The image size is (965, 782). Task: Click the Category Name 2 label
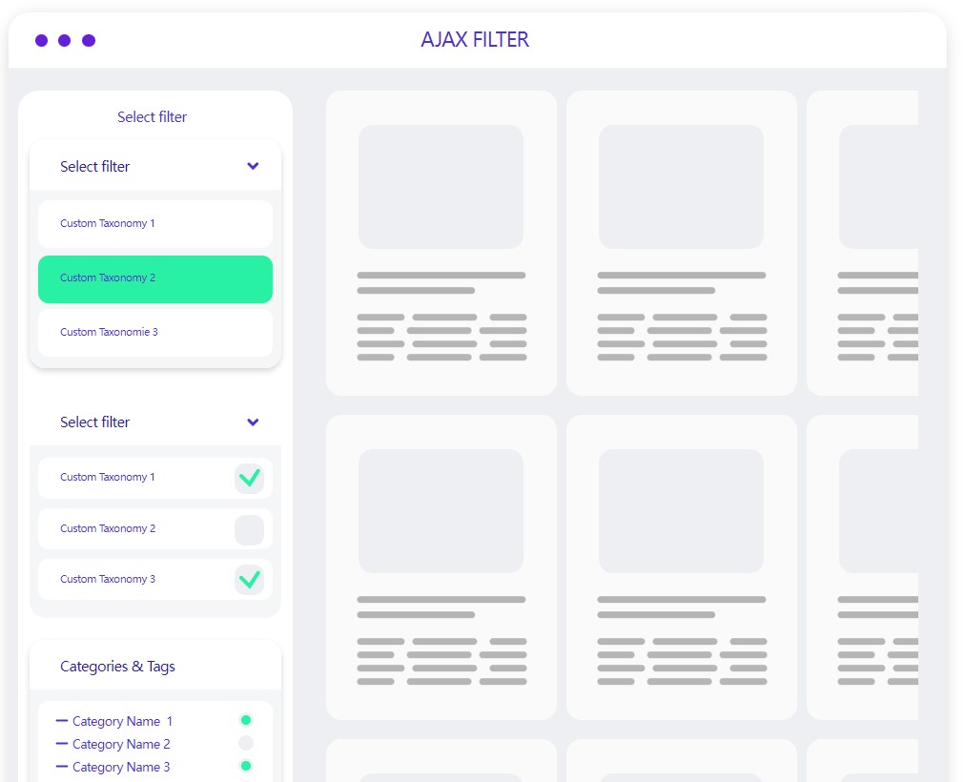(121, 744)
